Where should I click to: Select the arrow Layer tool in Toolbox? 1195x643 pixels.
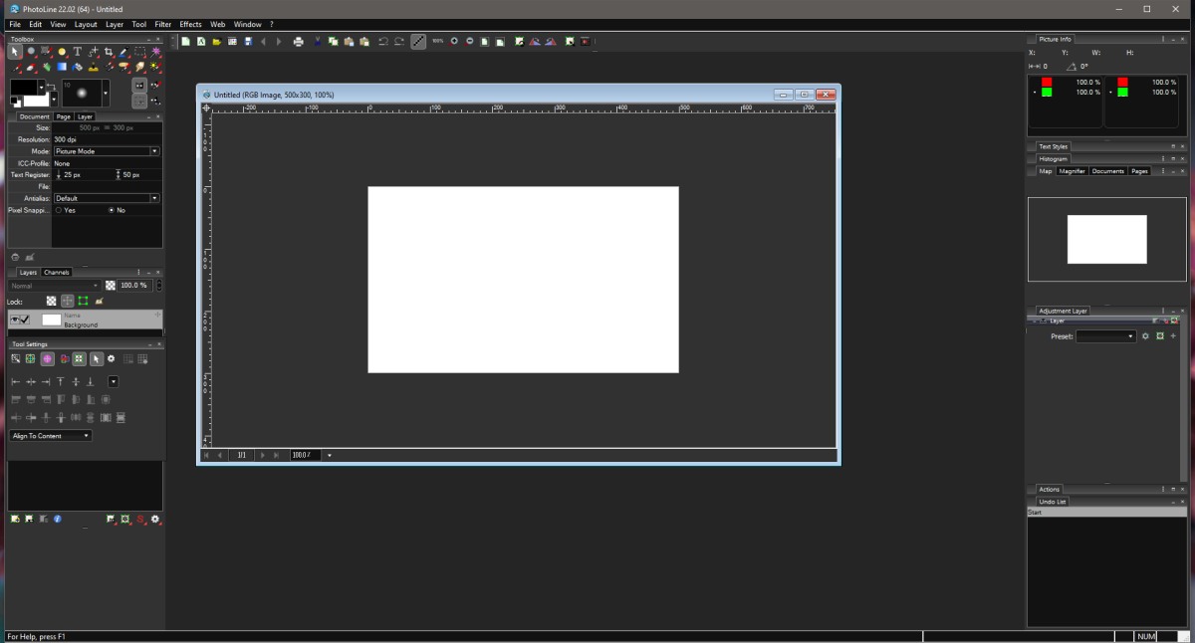point(15,52)
